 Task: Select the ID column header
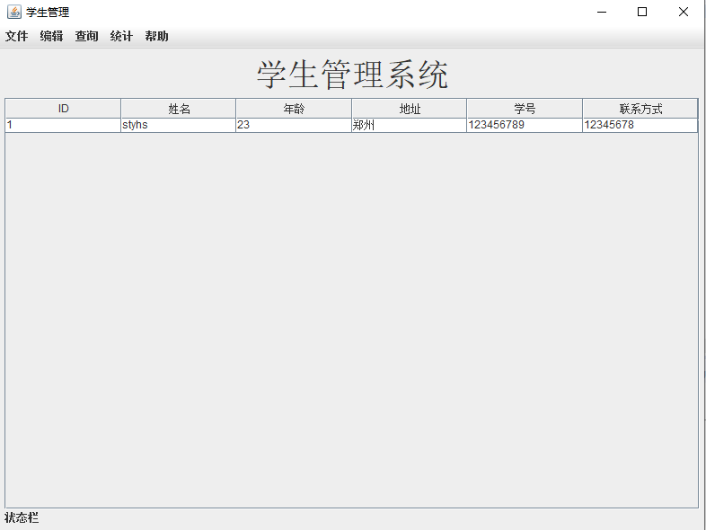pos(63,109)
